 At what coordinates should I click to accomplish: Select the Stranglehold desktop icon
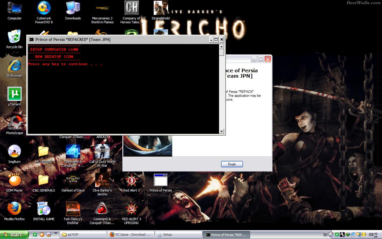[x=161, y=10]
